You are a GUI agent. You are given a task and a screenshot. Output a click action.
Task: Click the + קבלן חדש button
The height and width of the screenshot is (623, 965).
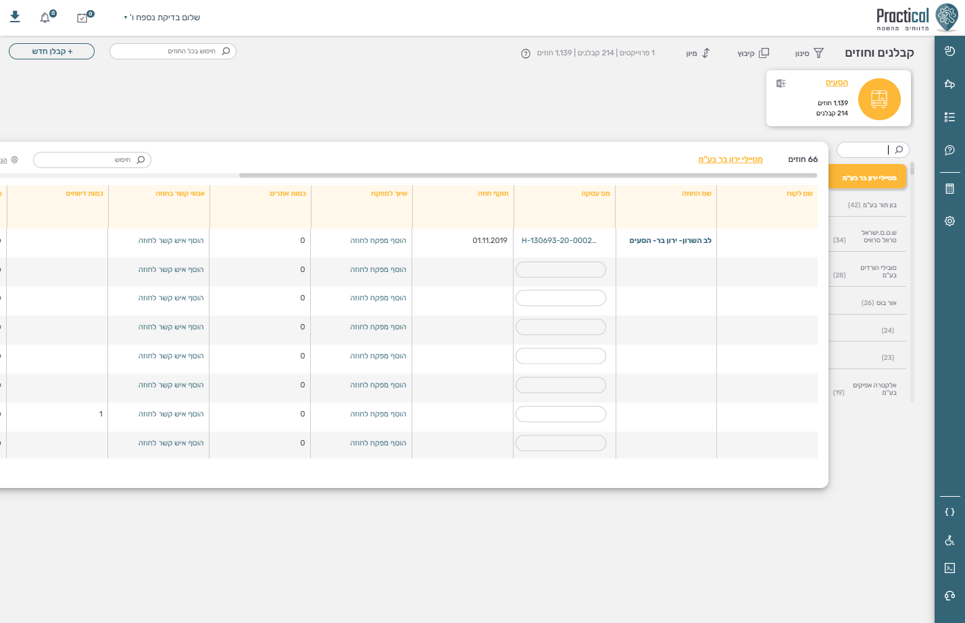52,51
